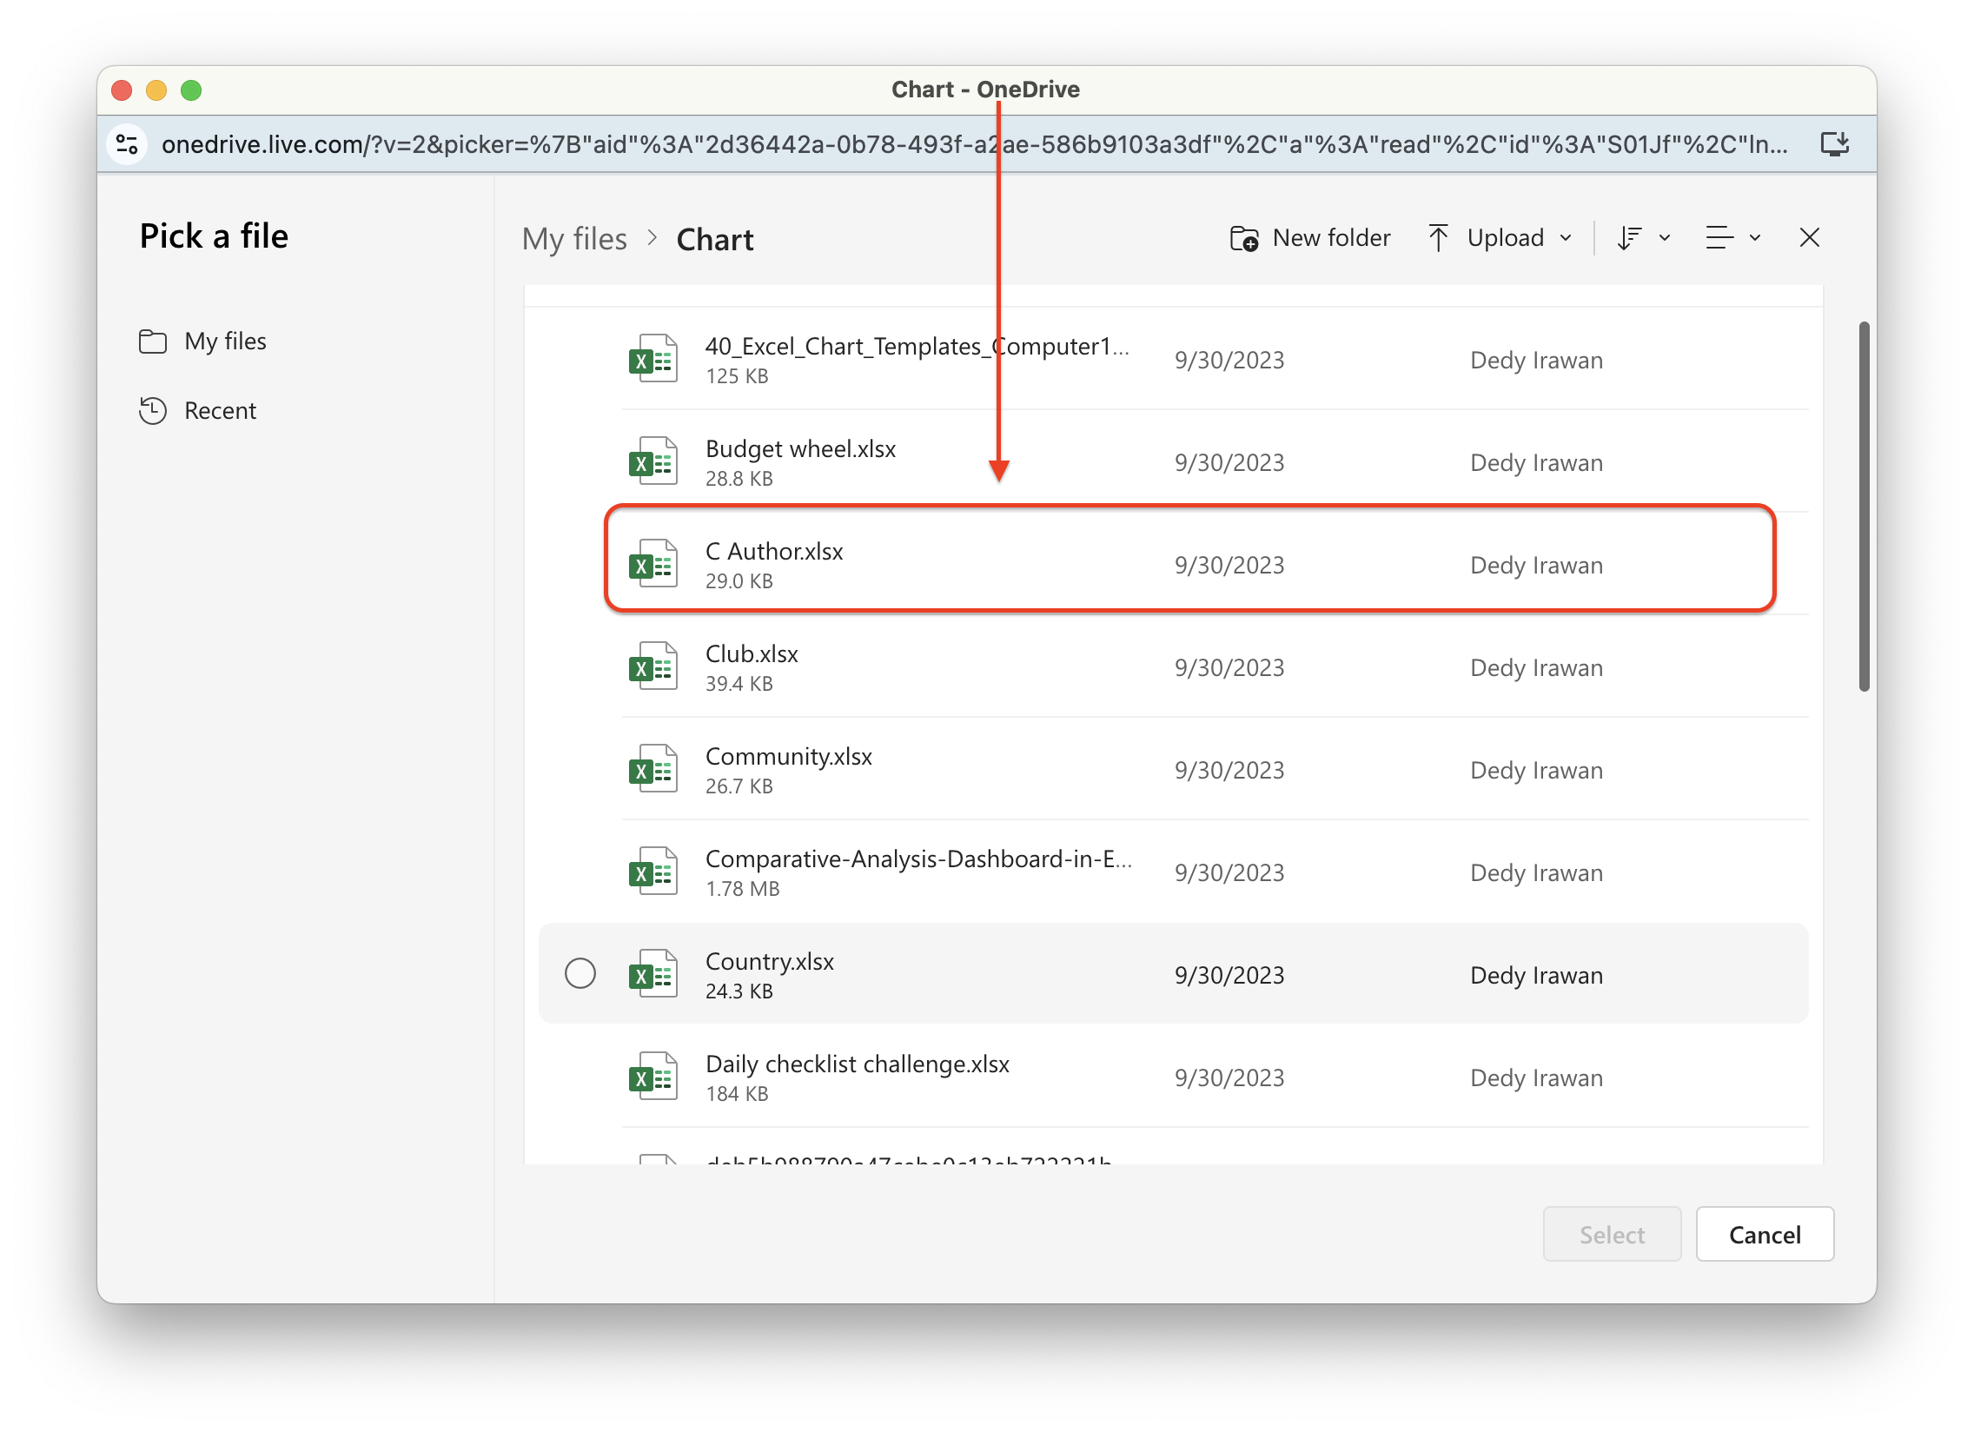The image size is (1974, 1432).
Task: Click the sort order icon
Action: coord(1629,237)
